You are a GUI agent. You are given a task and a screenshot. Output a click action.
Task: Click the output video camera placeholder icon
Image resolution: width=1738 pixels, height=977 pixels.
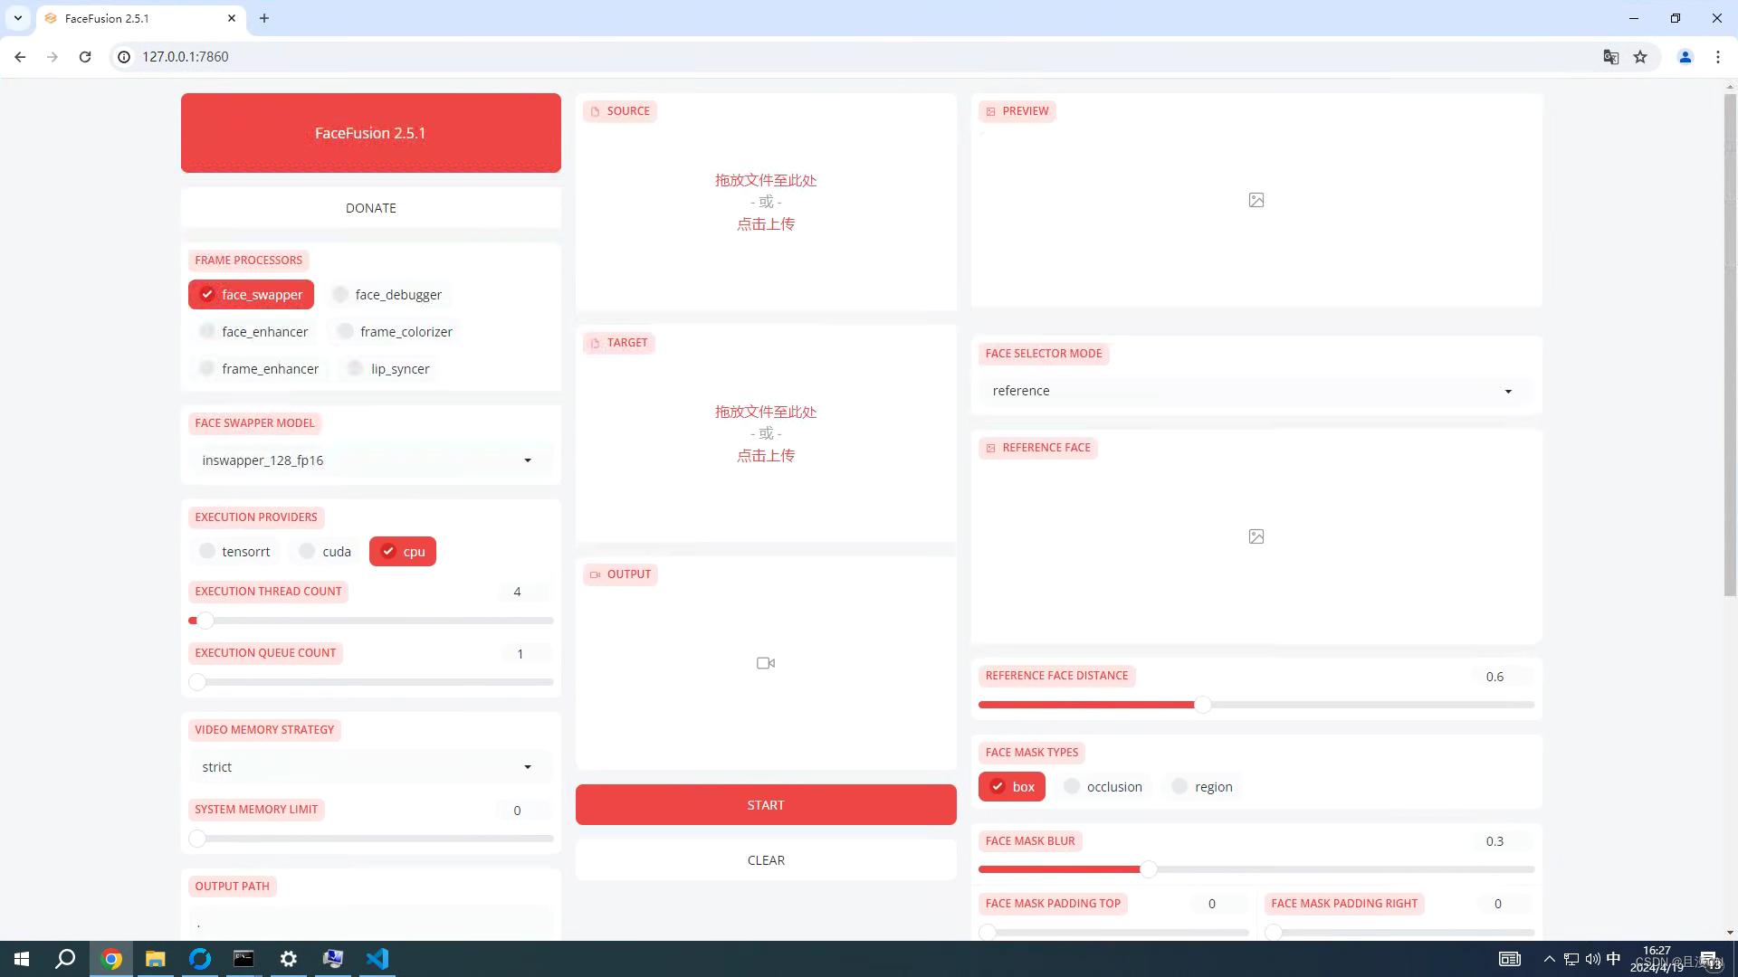pos(766,663)
